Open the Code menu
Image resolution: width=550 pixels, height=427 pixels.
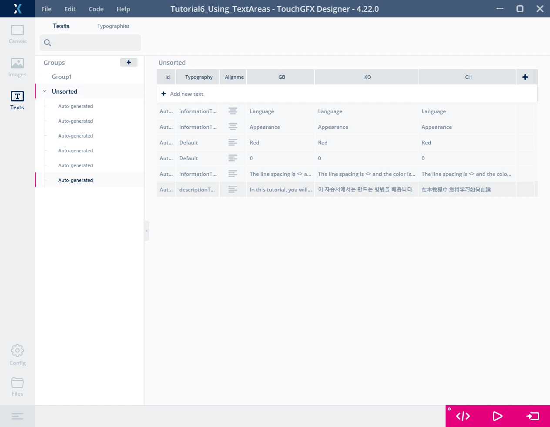(x=96, y=9)
